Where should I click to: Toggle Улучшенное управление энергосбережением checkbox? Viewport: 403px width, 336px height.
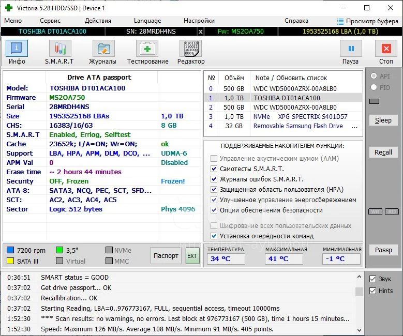(x=214, y=200)
